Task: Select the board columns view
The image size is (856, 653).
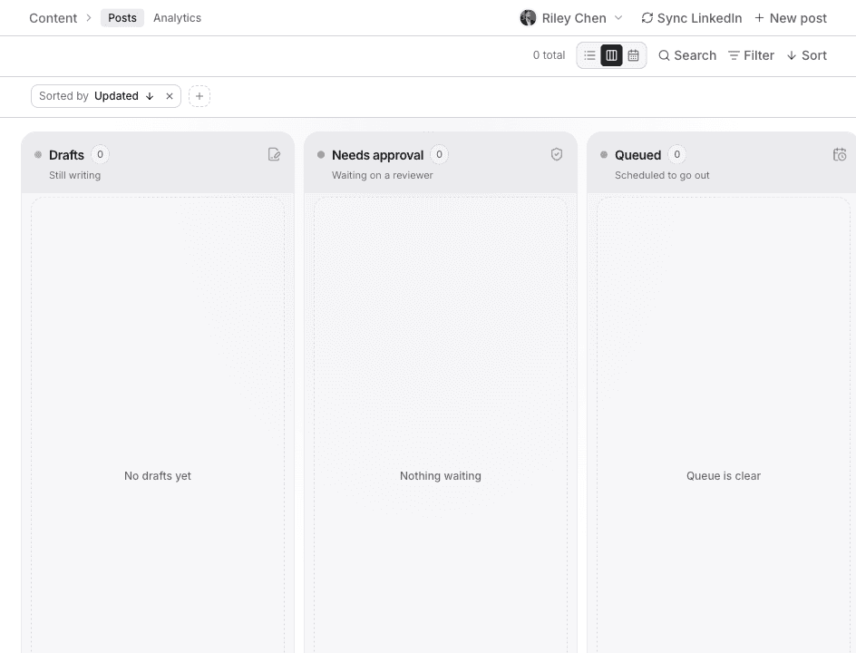Action: pos(611,55)
